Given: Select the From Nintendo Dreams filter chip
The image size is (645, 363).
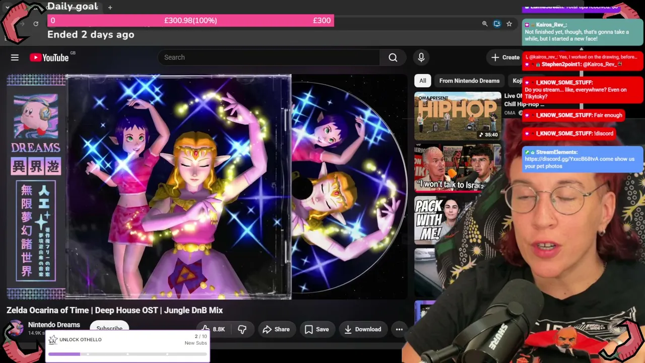Looking at the screenshot, I should click(x=469, y=81).
